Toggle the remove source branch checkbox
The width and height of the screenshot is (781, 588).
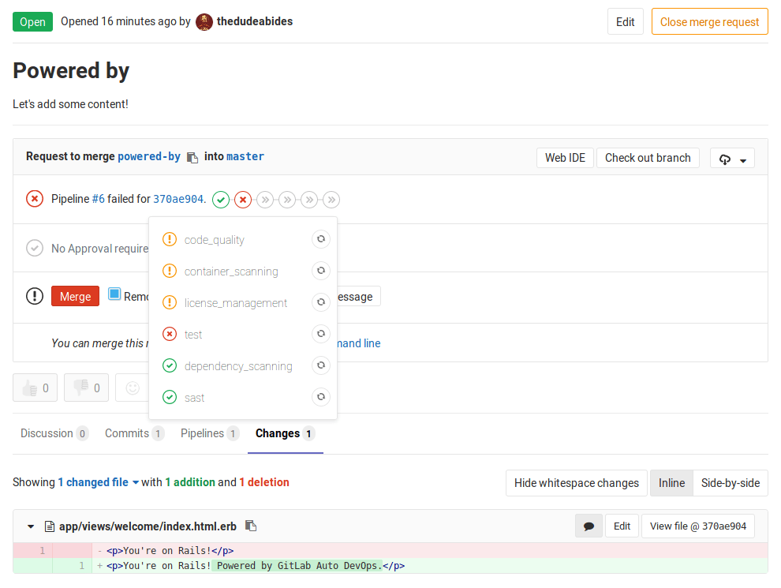(x=114, y=294)
